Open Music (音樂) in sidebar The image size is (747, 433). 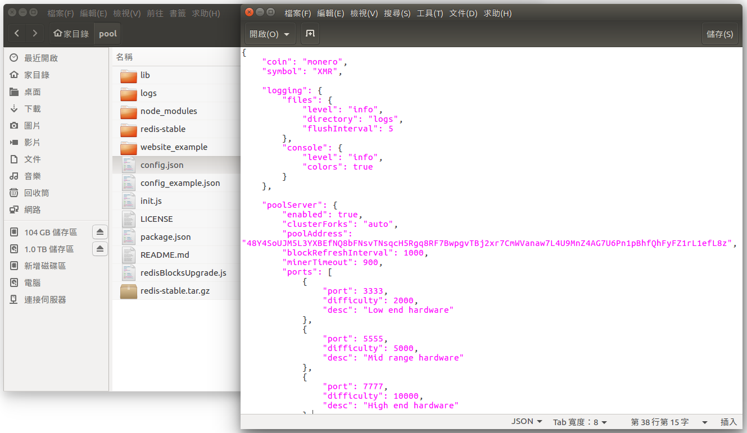[x=56, y=176]
